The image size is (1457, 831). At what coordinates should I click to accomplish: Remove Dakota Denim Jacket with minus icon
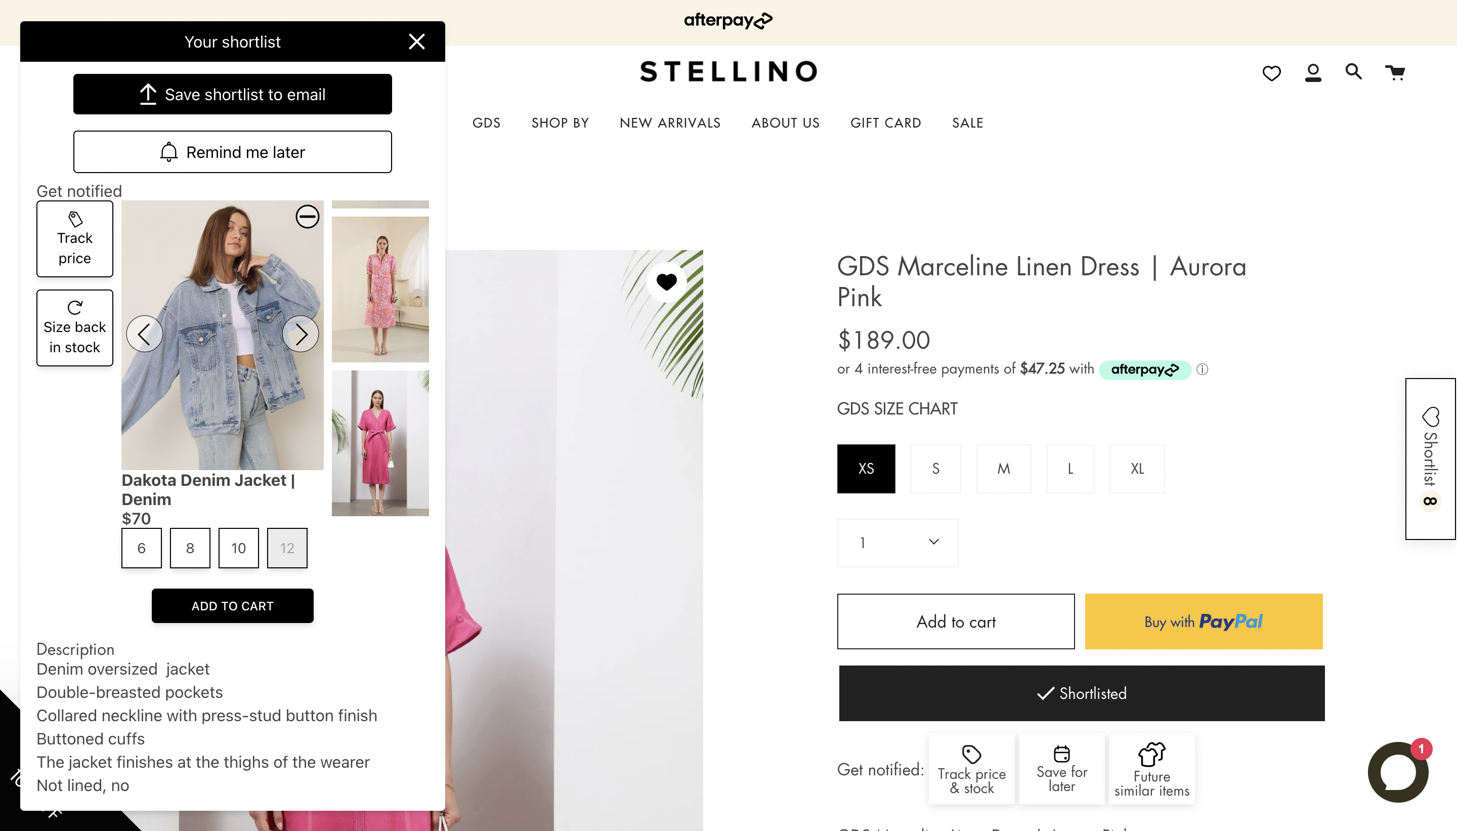[307, 217]
